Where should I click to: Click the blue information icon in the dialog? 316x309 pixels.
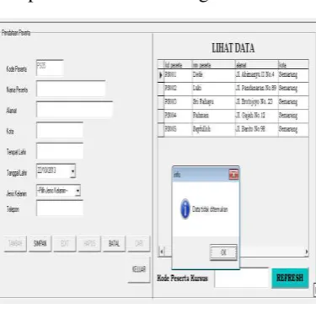185,209
